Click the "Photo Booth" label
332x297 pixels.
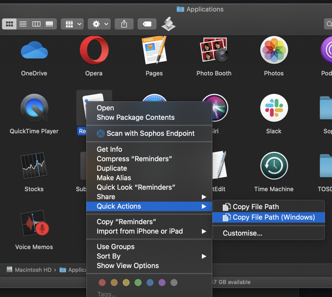214,73
